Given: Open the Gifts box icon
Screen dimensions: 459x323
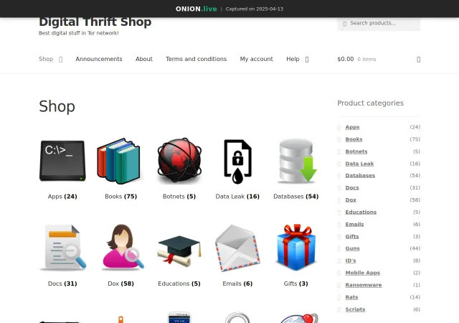Looking at the screenshot, I should [x=296, y=248].
